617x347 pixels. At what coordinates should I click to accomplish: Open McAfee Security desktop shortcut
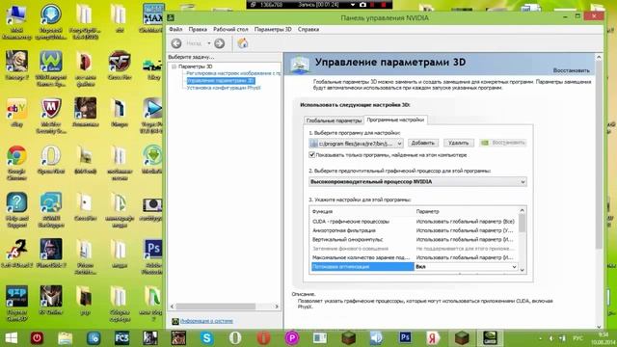pos(51,116)
